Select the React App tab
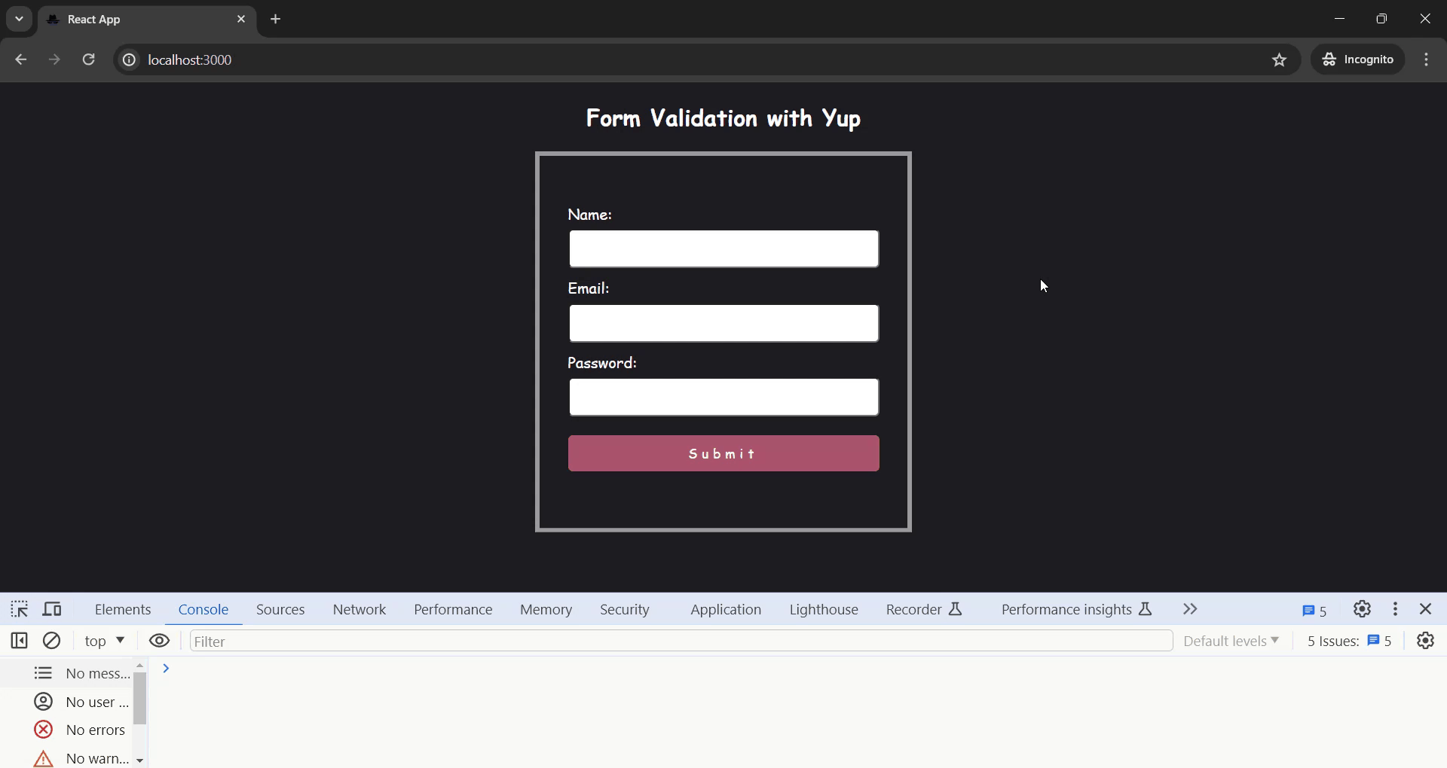1447x768 pixels. 147,19
